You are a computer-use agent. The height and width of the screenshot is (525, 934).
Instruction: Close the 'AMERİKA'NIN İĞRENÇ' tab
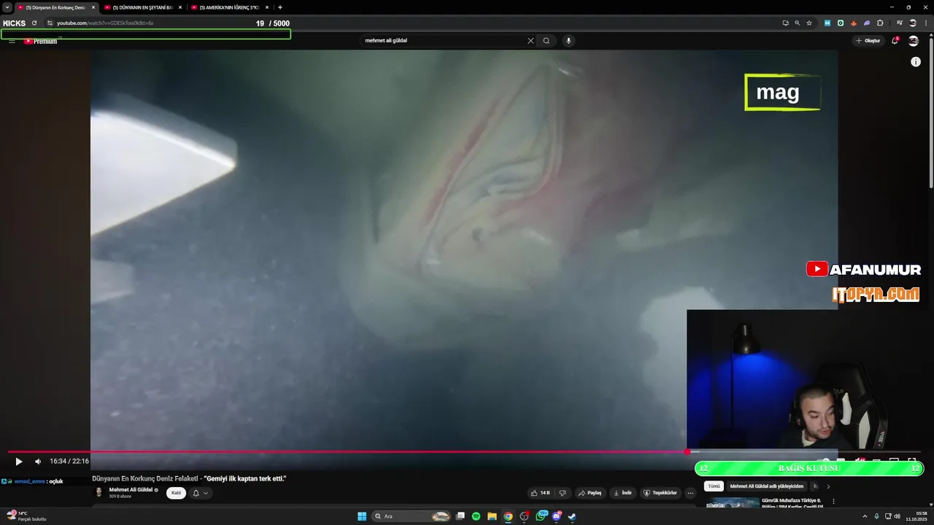pyautogui.click(x=267, y=7)
